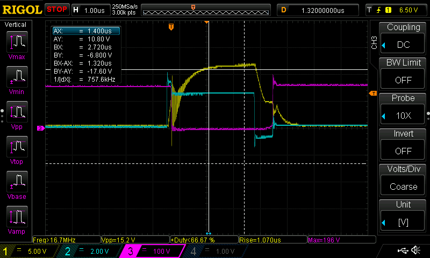The image size is (430, 258).
Task: Click the RIGOL logo
Action: [x=22, y=10]
